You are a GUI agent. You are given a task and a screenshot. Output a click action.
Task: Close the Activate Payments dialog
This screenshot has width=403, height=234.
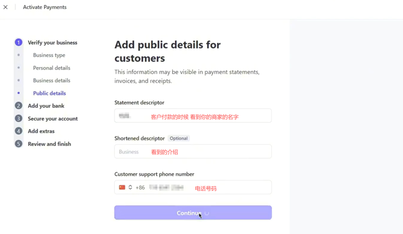(5, 7)
